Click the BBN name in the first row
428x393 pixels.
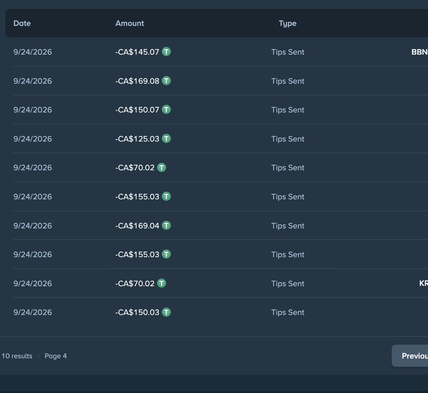419,52
